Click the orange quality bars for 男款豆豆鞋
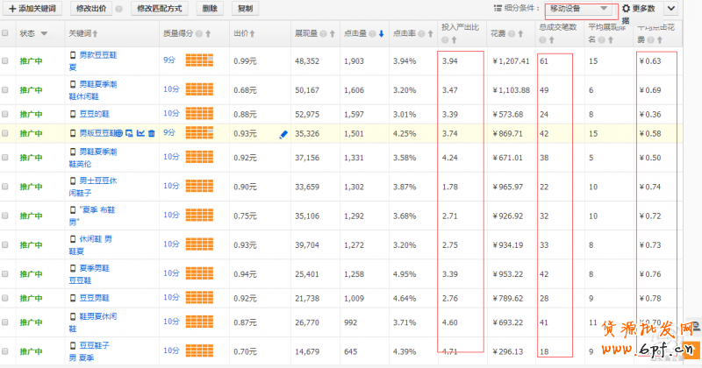This screenshot has height=368, width=702. click(200, 60)
